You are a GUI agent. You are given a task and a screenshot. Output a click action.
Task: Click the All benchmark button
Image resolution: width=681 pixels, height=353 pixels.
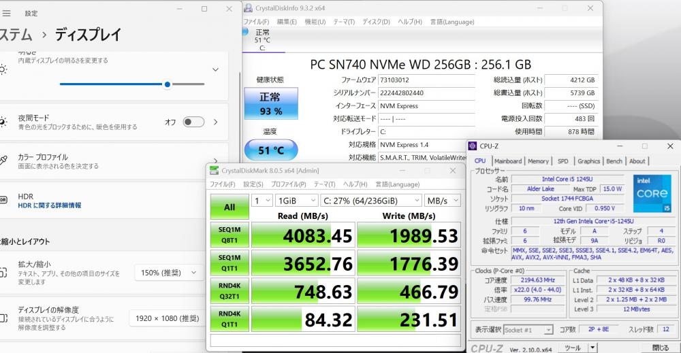click(229, 207)
